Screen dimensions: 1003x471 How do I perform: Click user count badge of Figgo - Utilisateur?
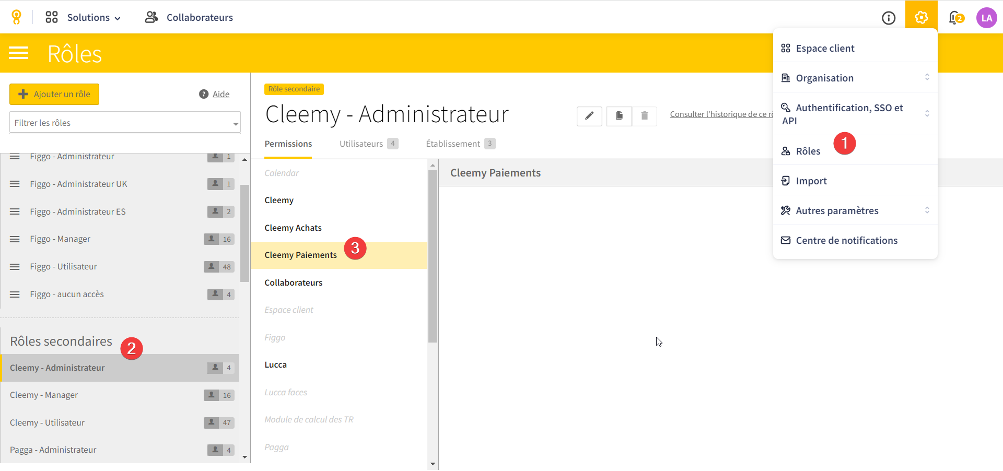pos(219,267)
